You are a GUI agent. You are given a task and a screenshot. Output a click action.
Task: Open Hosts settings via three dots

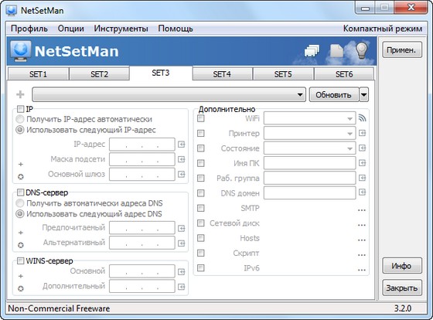click(362, 240)
